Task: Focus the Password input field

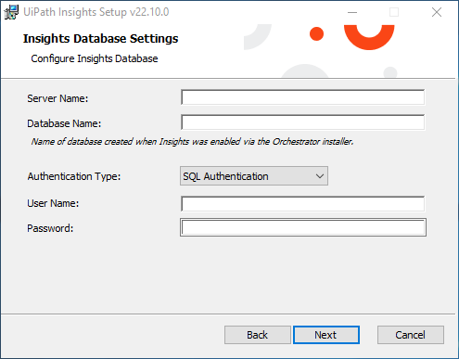Action: (x=303, y=227)
